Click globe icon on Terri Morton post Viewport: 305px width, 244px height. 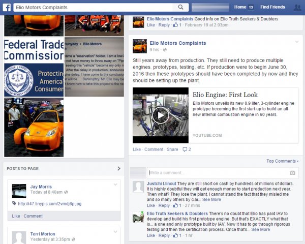(x=73, y=239)
